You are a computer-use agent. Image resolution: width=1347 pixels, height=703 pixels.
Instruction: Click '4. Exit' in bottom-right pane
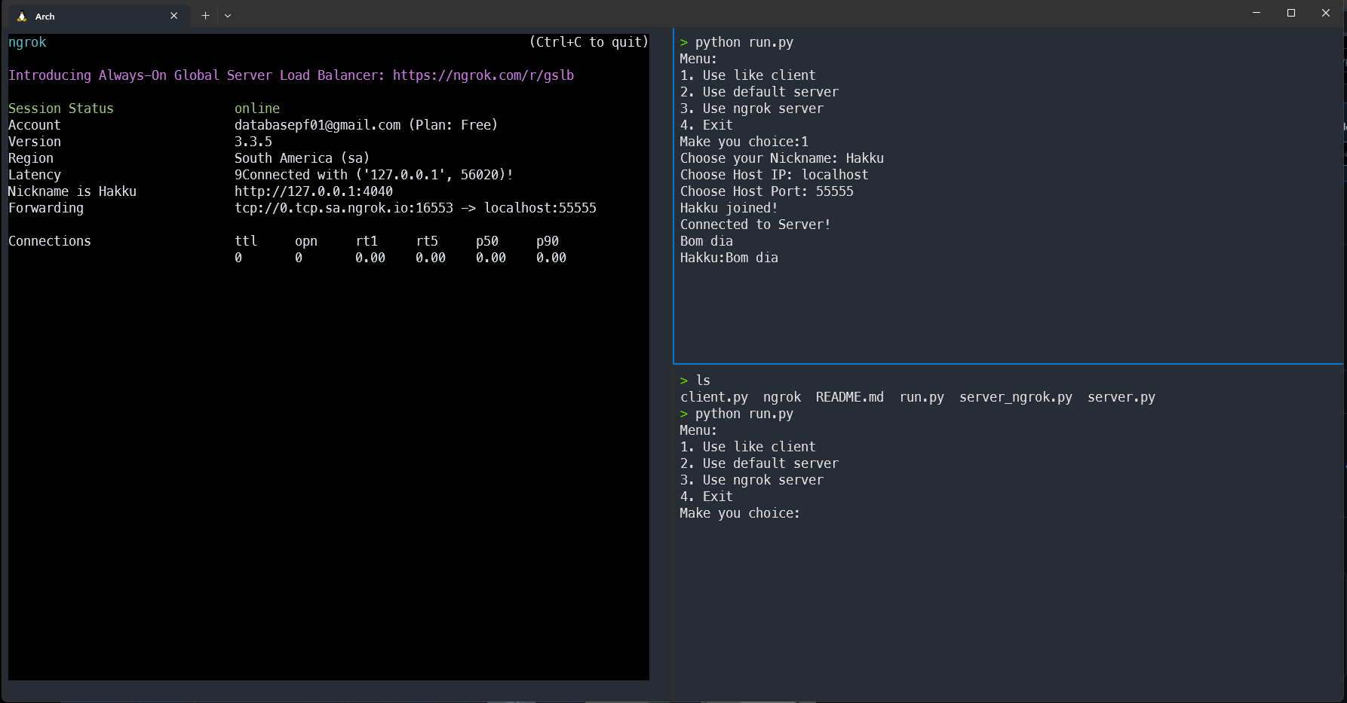707,497
